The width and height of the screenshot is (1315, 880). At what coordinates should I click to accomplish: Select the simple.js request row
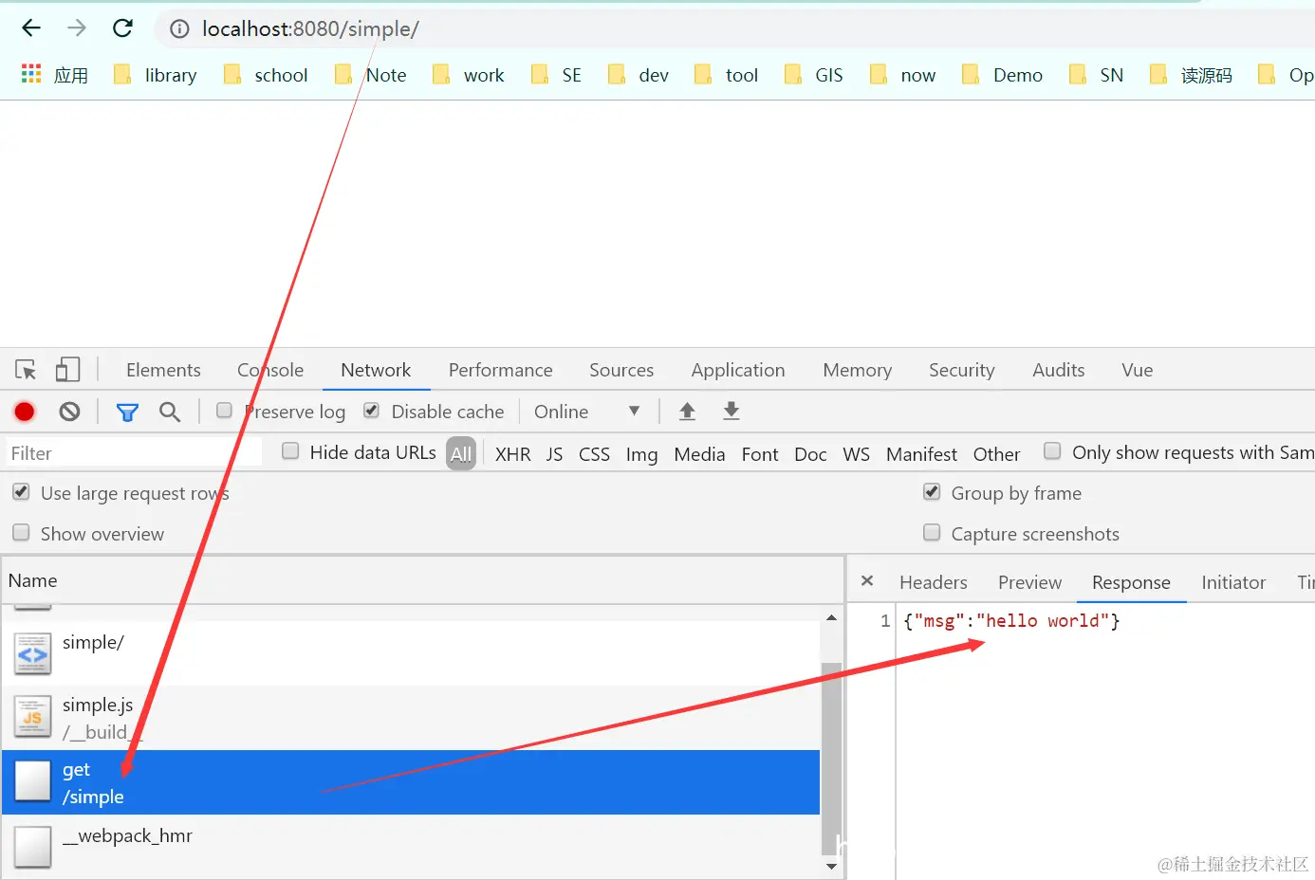[411, 718]
